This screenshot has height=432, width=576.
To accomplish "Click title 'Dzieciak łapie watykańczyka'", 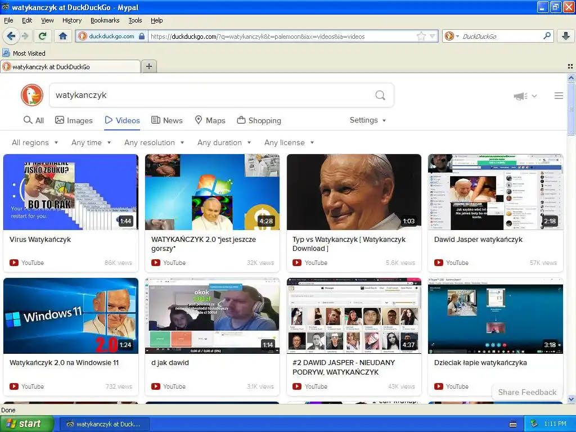I will (x=480, y=363).
